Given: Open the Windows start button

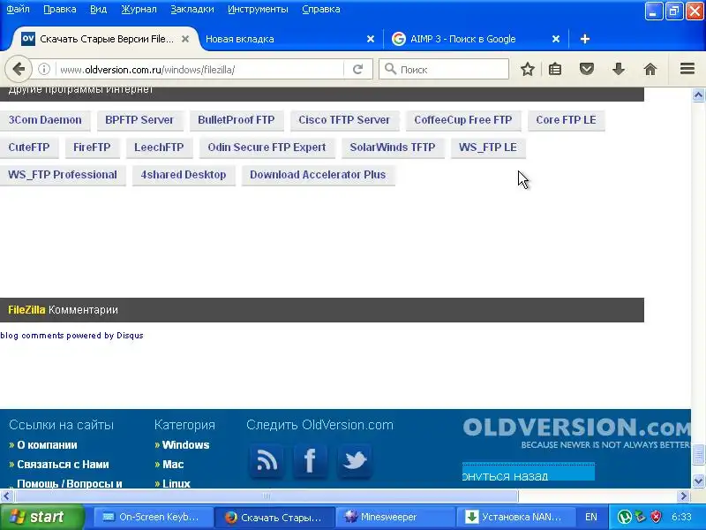Looking at the screenshot, I should [x=41, y=517].
